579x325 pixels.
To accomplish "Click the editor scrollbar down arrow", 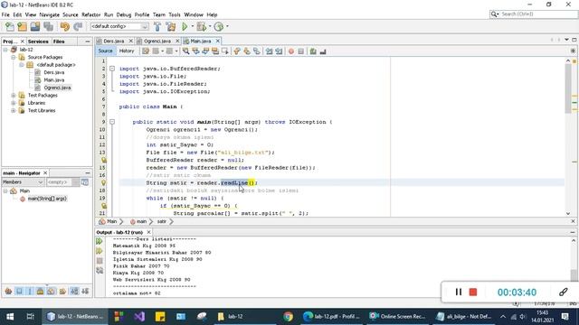I will (x=568, y=213).
